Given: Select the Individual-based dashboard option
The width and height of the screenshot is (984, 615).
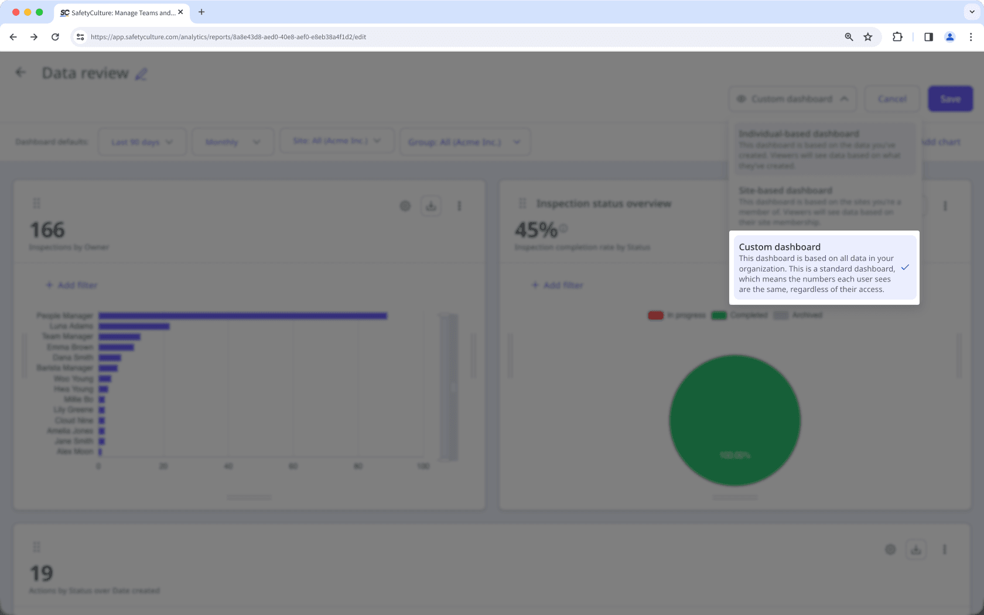Looking at the screenshot, I should tap(824, 149).
